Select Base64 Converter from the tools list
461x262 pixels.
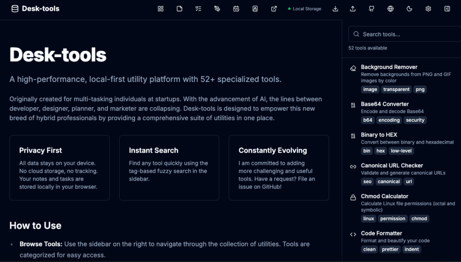tap(384, 104)
